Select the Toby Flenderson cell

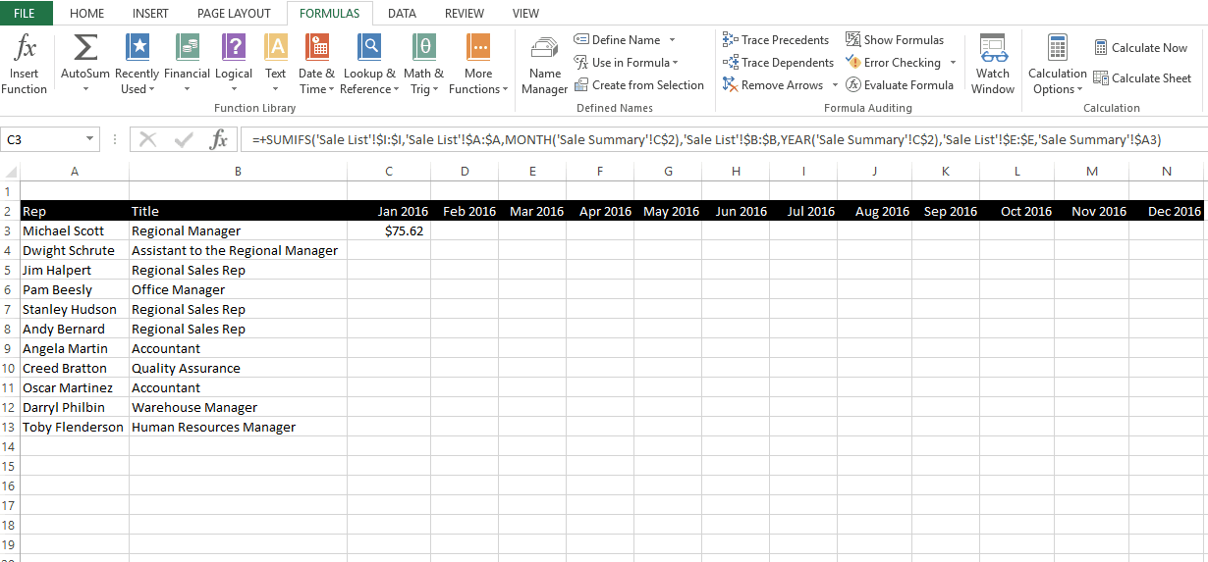click(75, 427)
